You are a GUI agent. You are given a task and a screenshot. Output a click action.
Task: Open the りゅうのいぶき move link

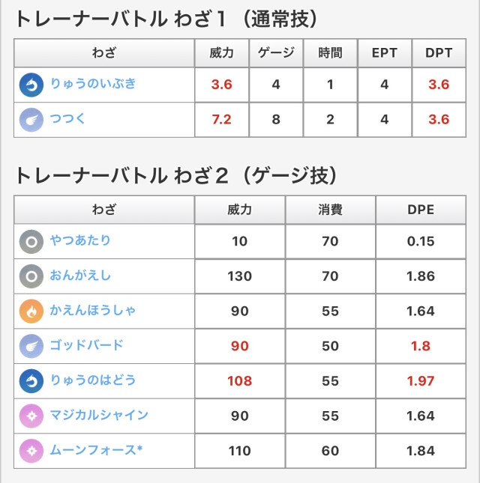94,84
